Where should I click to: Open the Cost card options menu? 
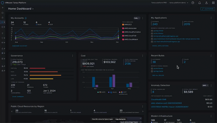click(x=143, y=56)
